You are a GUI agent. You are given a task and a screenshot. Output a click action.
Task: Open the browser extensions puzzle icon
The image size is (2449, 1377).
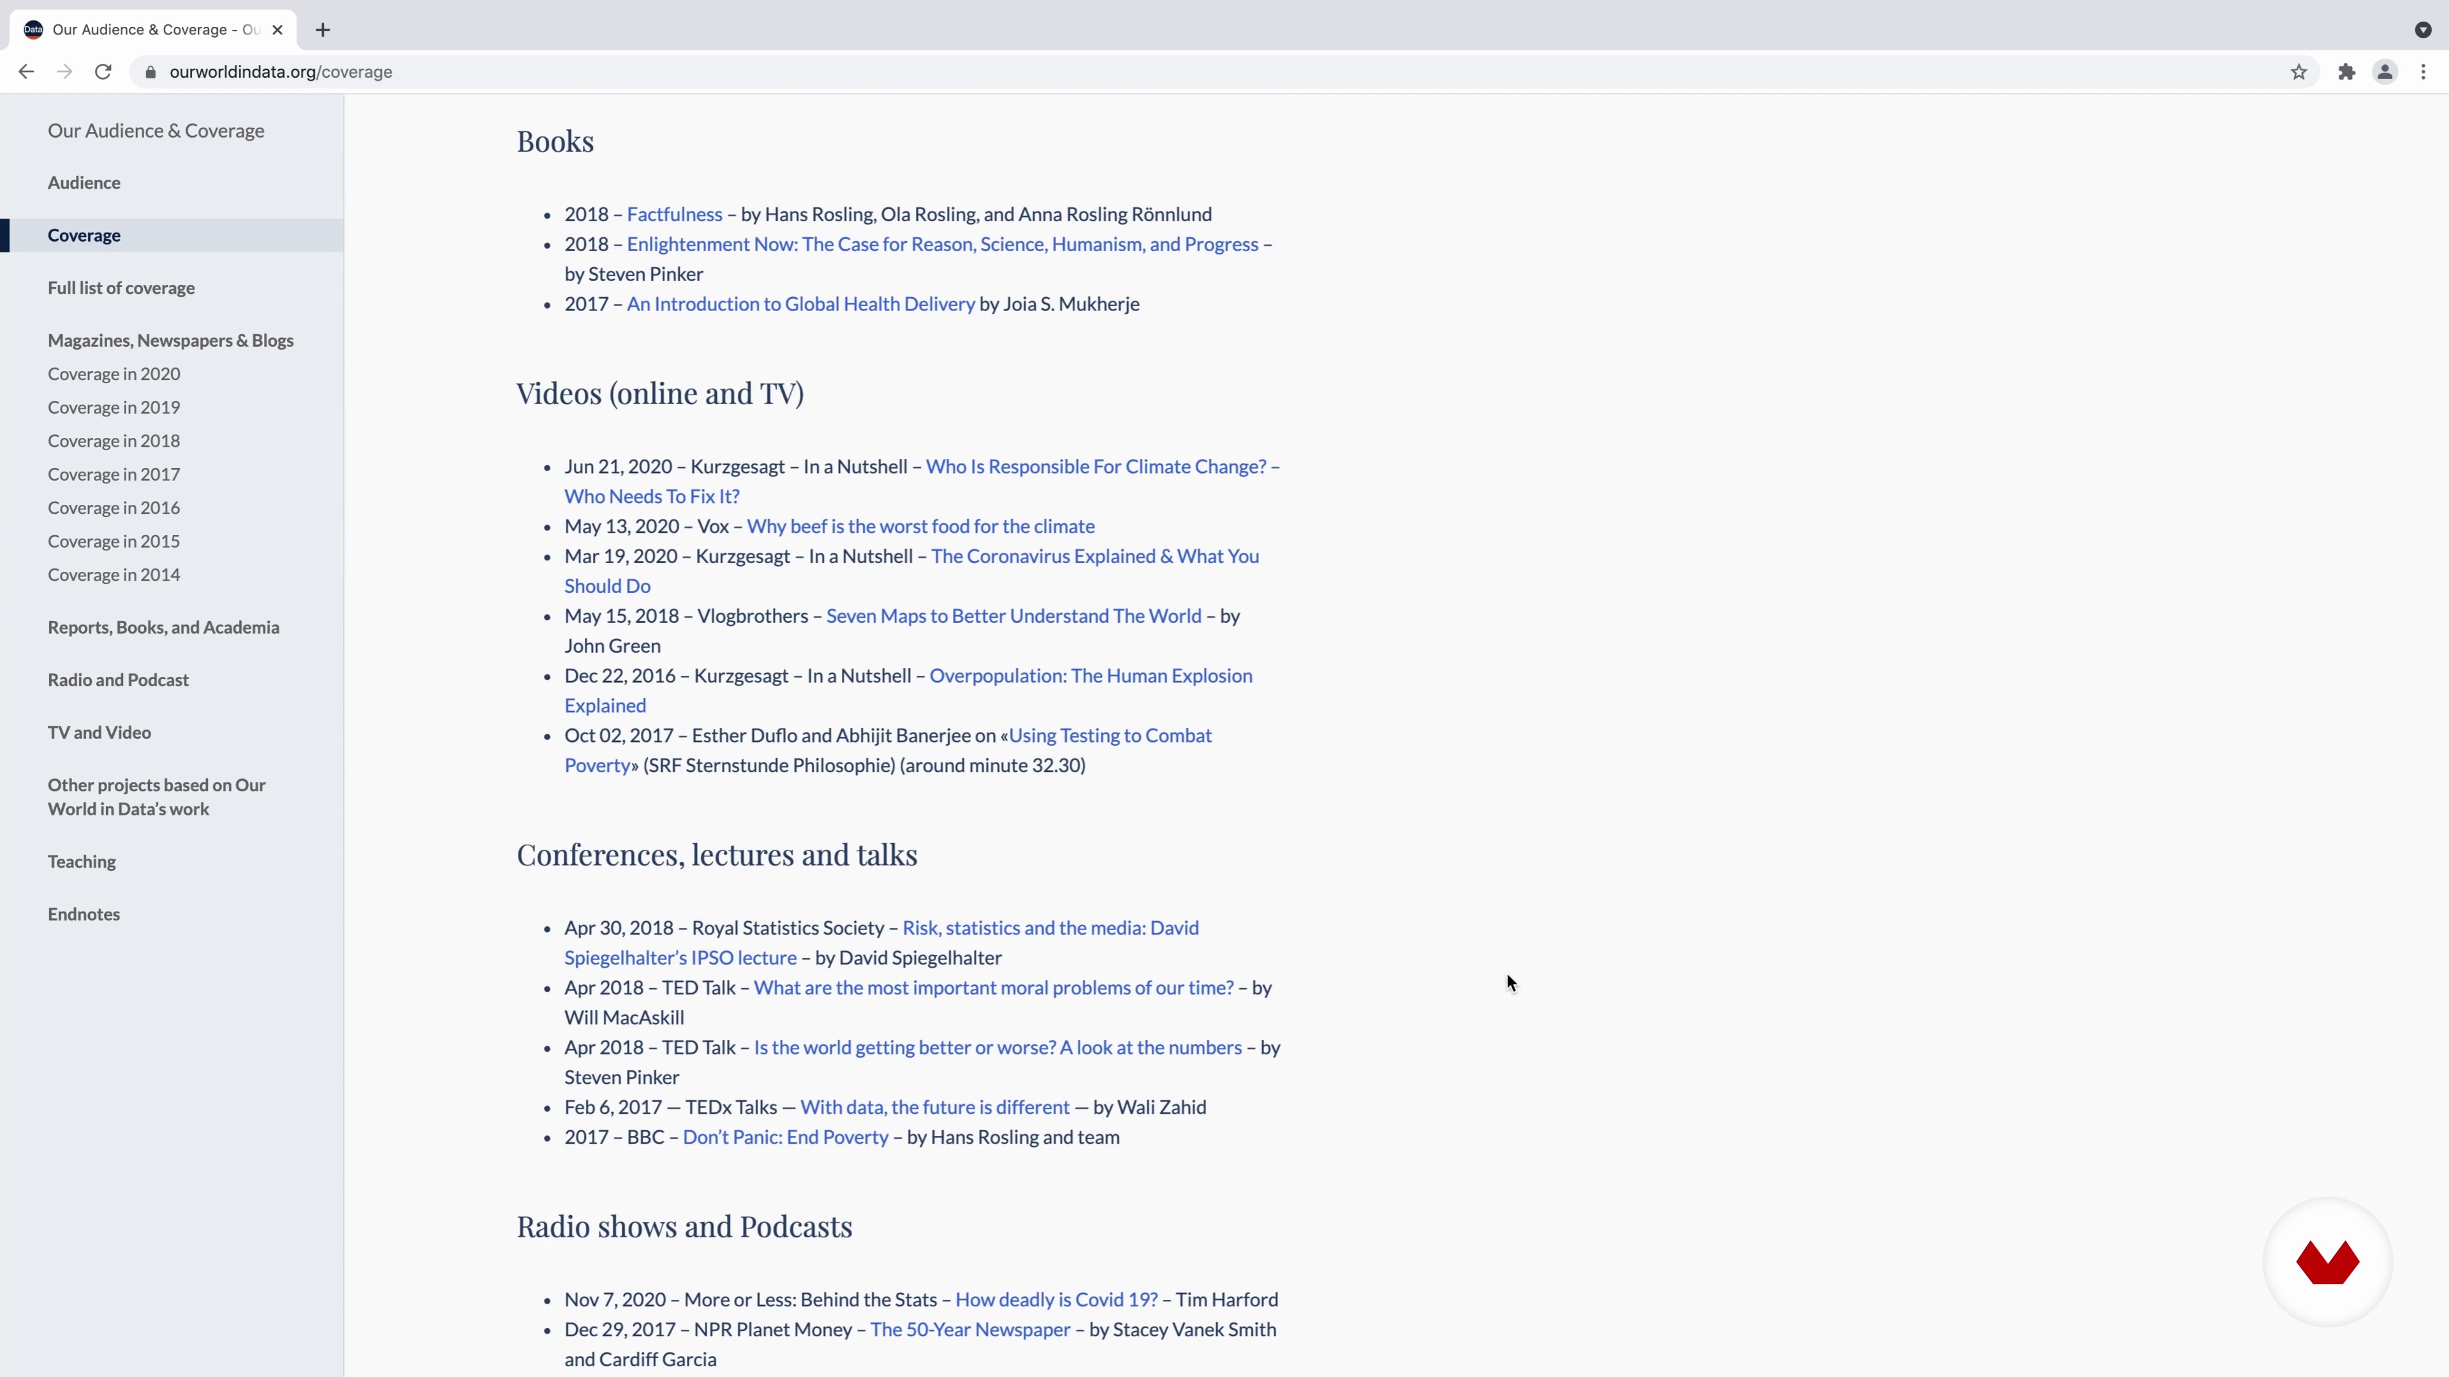pos(2346,71)
